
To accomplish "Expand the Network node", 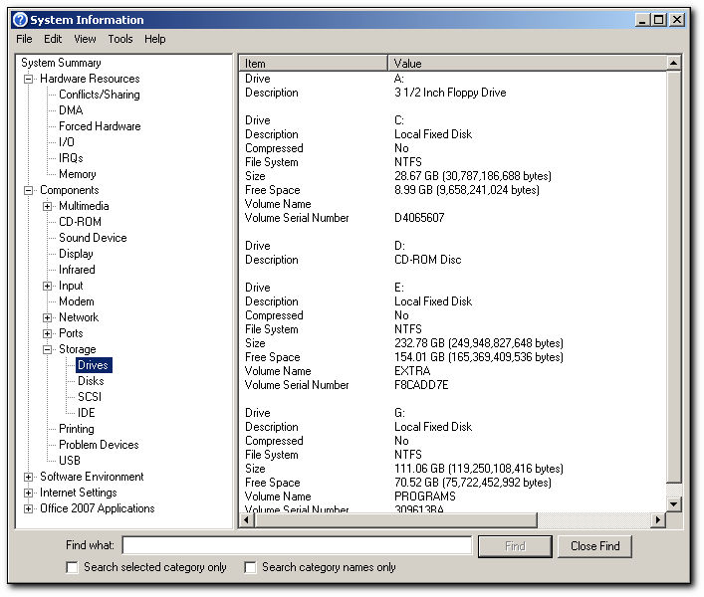I will (47, 317).
